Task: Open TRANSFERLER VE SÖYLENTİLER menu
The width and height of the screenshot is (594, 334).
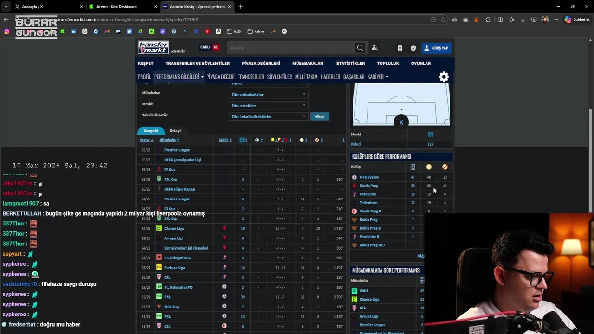Action: pos(198,64)
